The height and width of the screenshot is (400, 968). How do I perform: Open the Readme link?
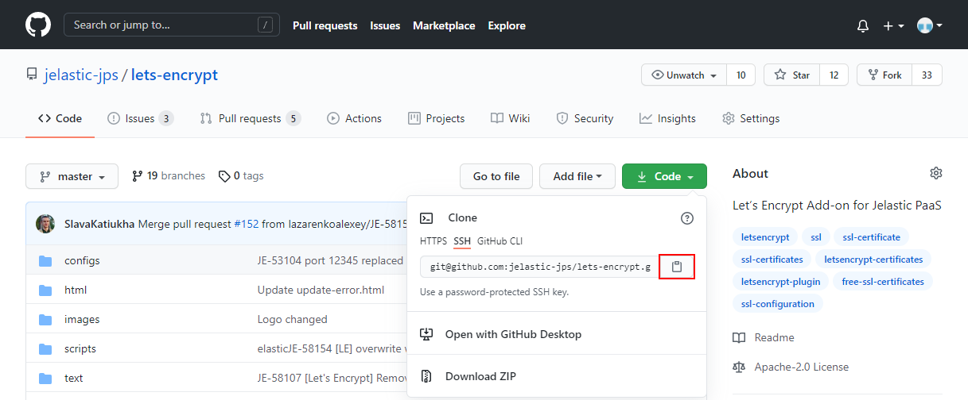(764, 337)
